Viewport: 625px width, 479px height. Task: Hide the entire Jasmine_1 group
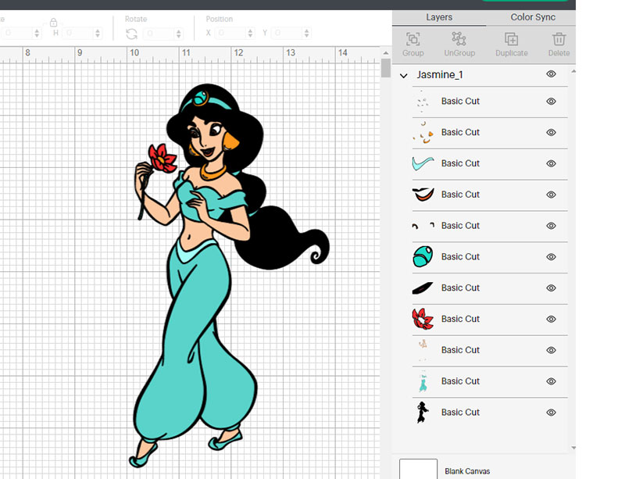[551, 73]
